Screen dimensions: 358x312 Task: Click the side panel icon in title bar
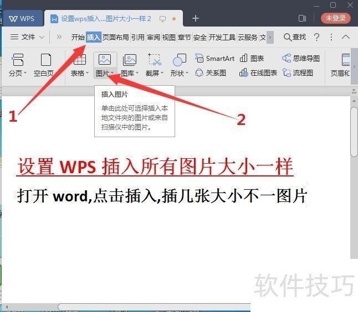coord(302,18)
